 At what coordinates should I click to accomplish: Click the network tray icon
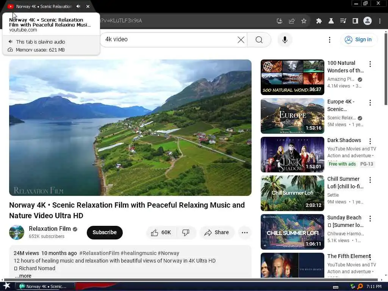click(x=353, y=286)
